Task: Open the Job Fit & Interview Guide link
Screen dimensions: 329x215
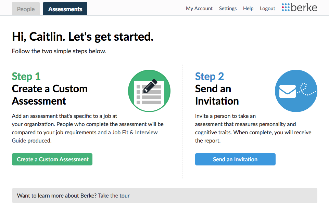Action: (x=135, y=132)
